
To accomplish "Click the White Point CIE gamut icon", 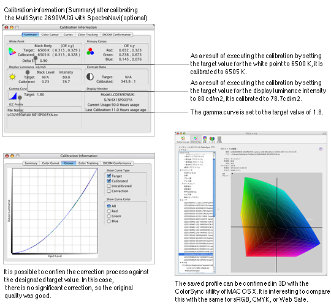I will (x=12, y=51).
